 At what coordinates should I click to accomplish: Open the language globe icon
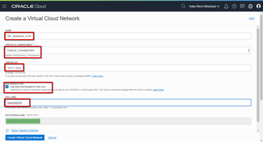(x=250, y=7)
